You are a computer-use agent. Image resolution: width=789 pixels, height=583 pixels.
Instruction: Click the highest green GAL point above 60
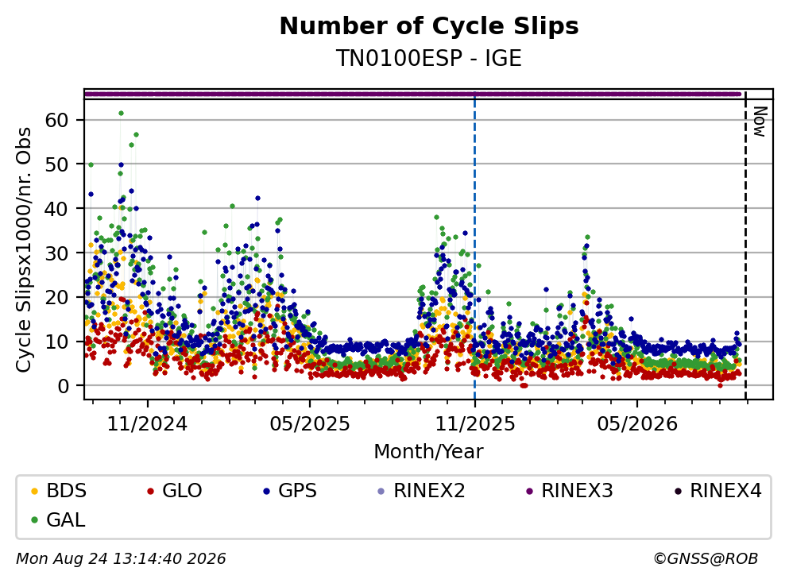tap(121, 113)
